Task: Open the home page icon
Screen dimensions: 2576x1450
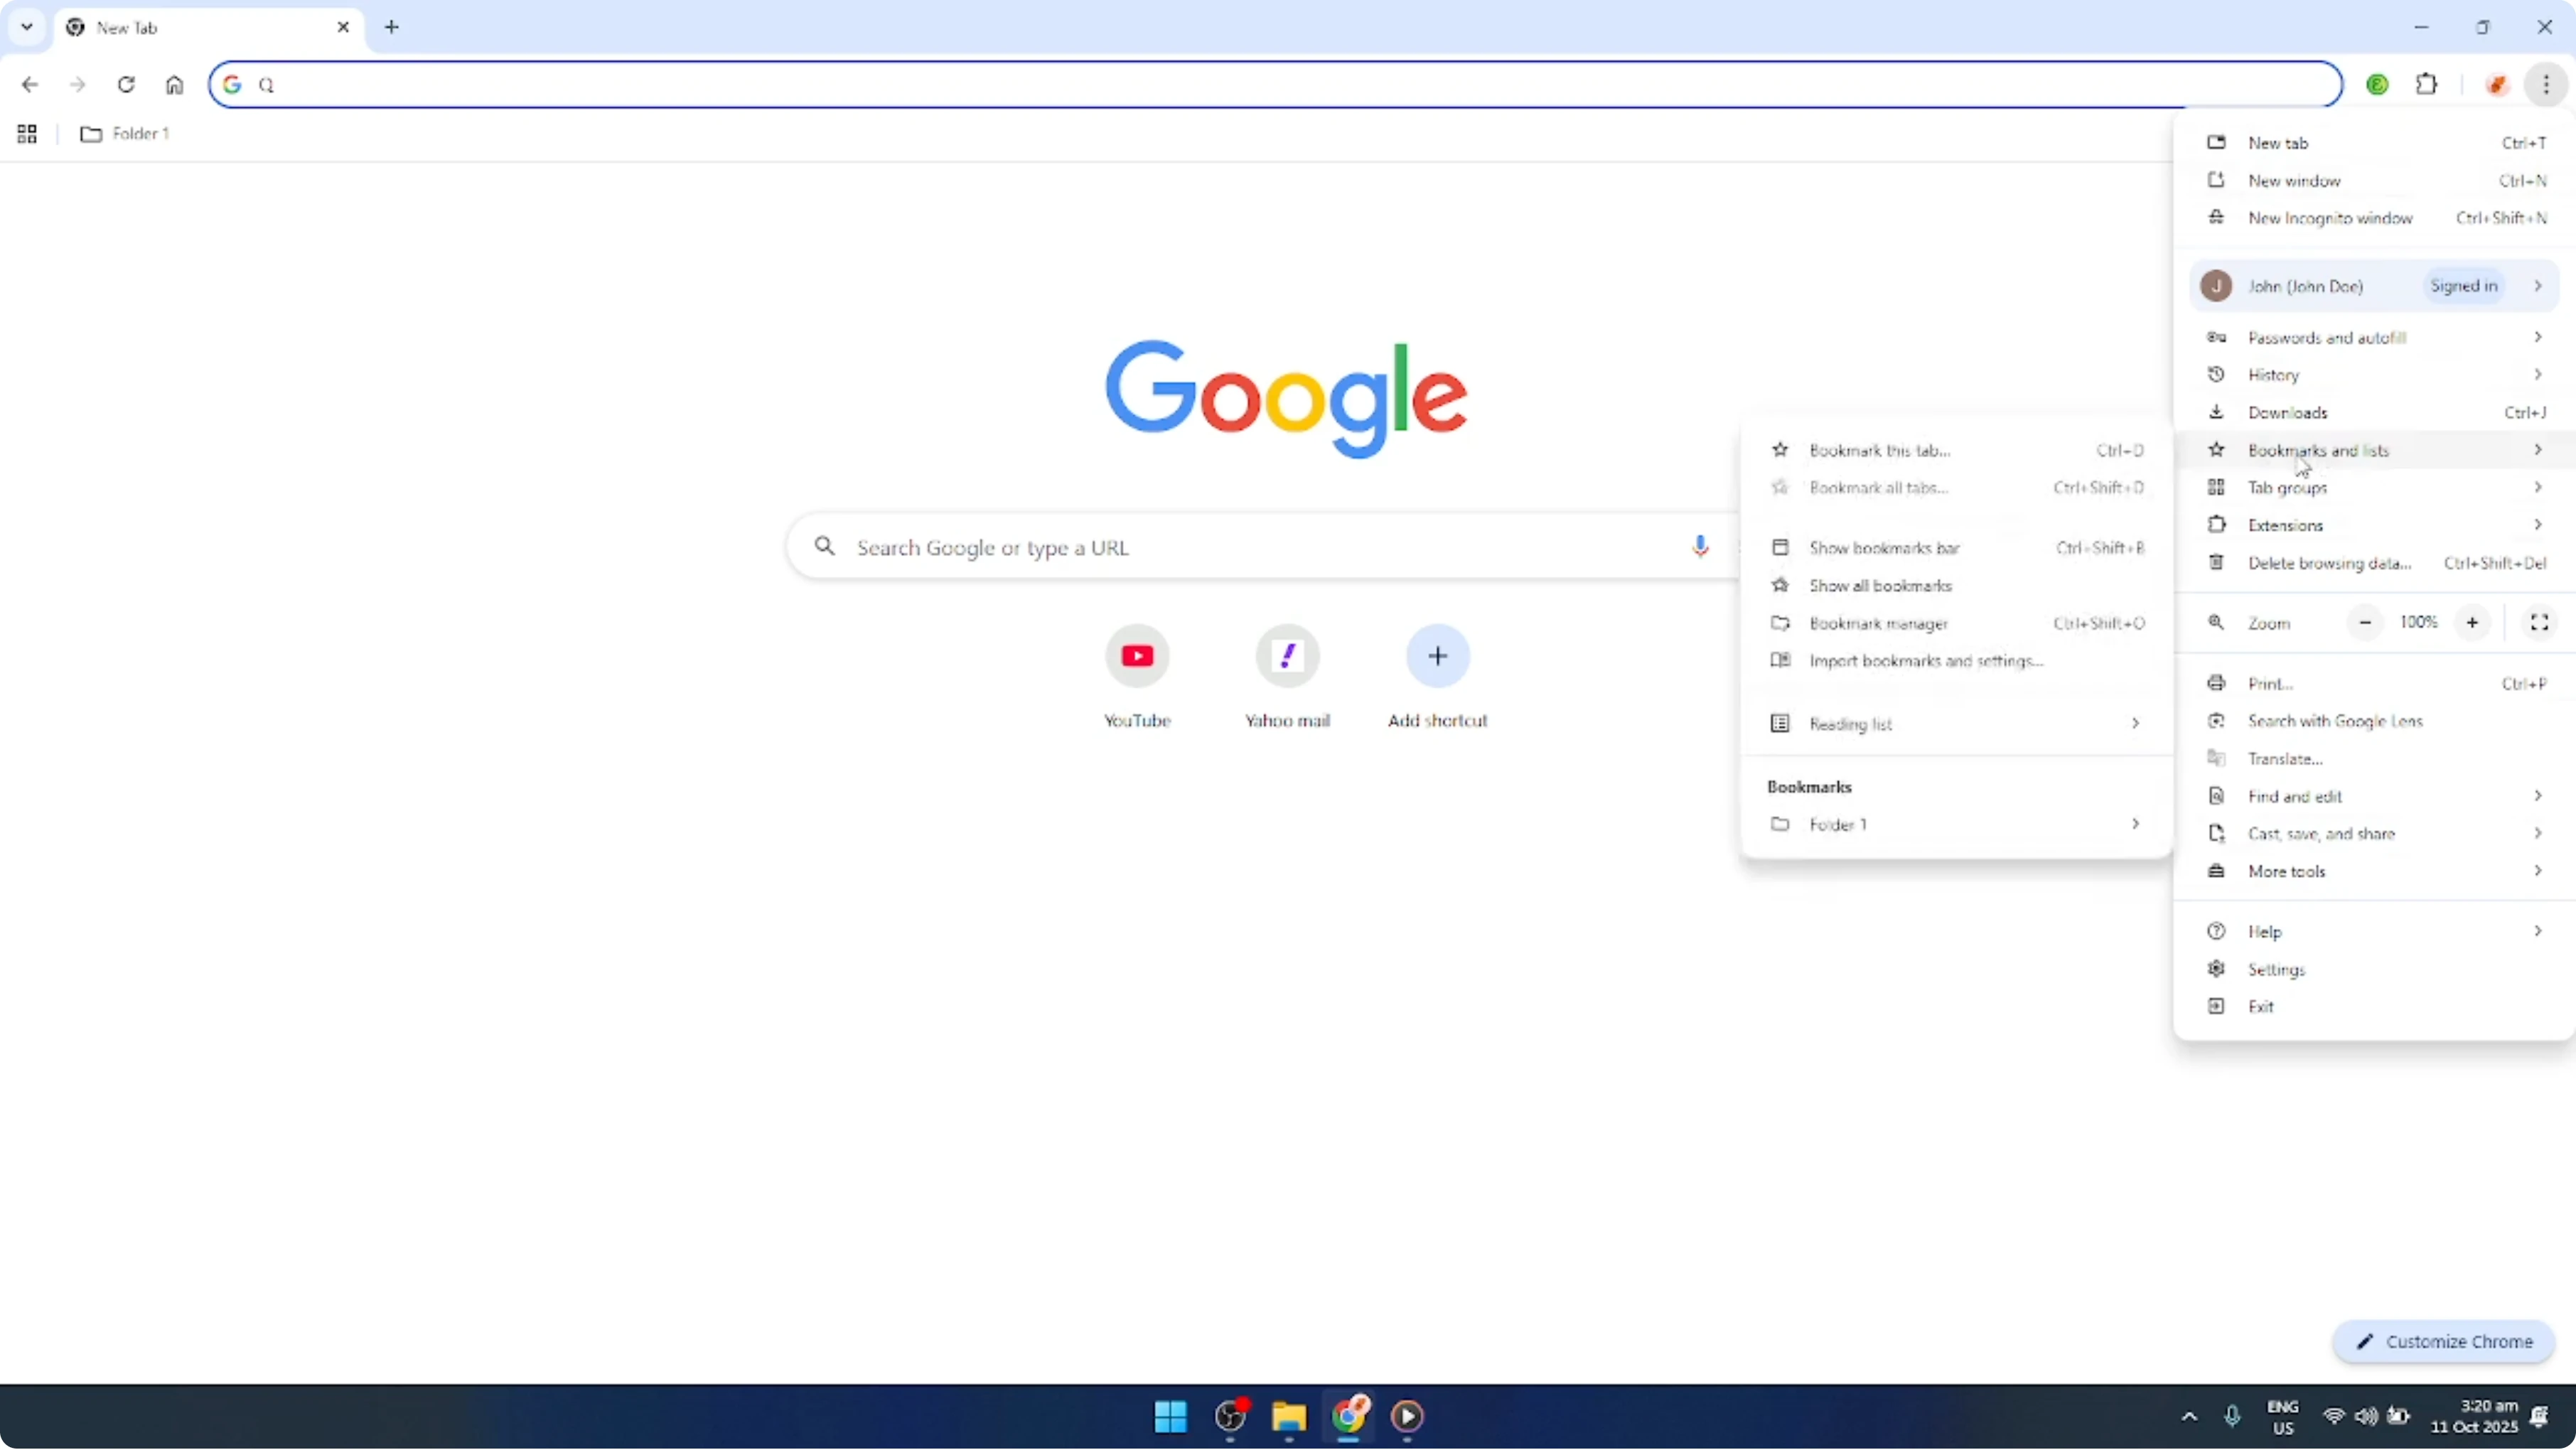Action: click(175, 85)
